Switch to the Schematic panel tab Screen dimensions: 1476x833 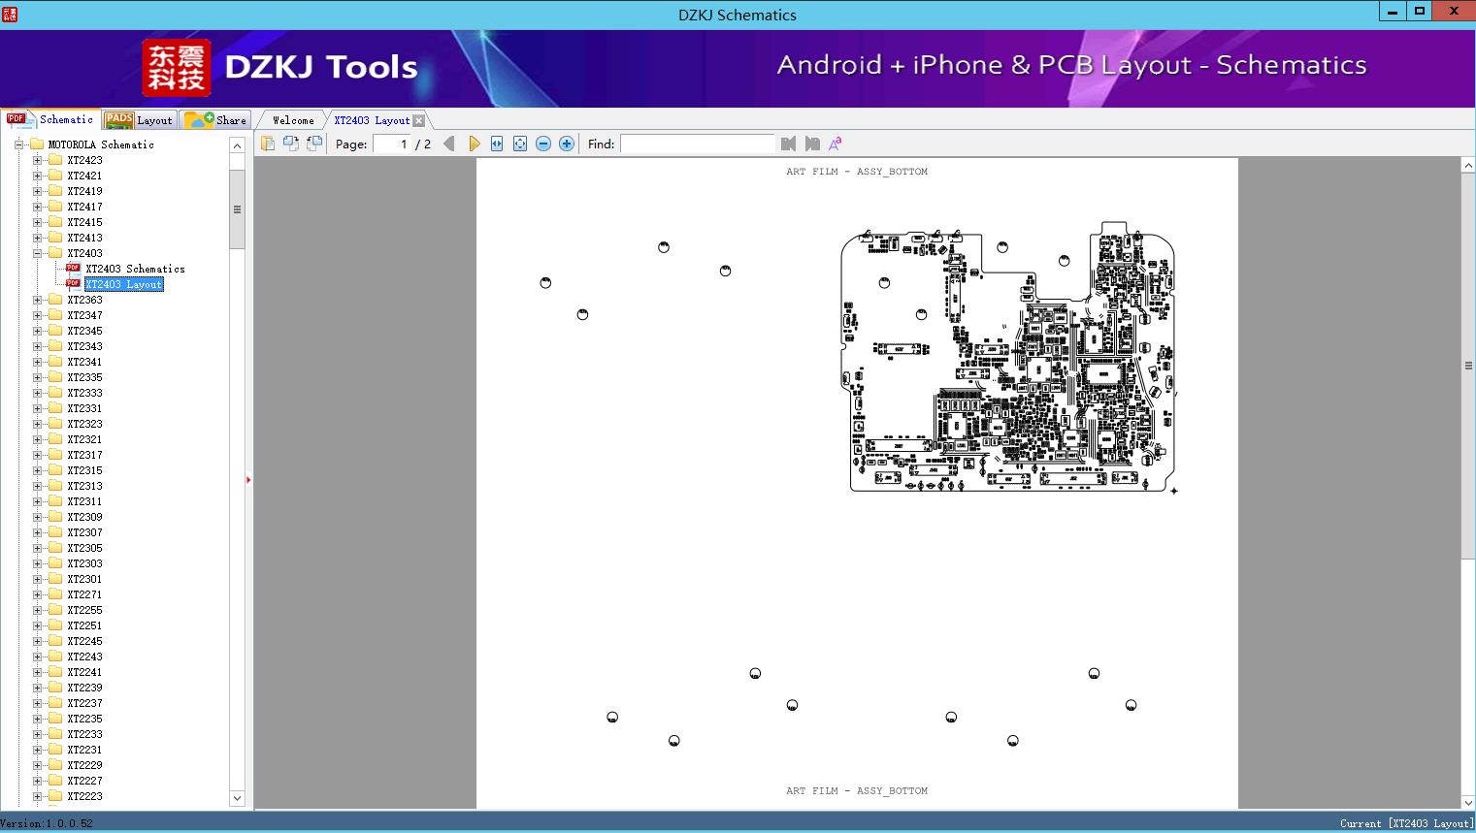click(51, 119)
